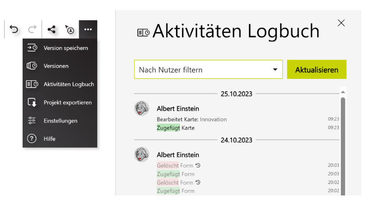The width and height of the screenshot is (365, 205).
Task: Redo the last undone action
Action: [x=32, y=29]
